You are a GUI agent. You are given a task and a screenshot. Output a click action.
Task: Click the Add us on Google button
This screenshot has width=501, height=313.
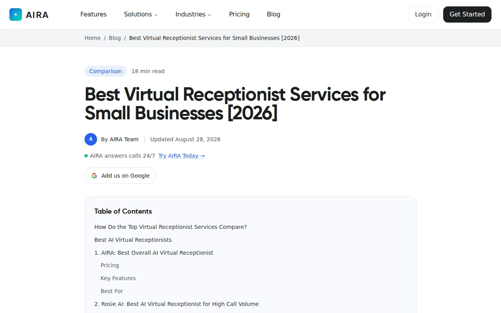tap(120, 176)
